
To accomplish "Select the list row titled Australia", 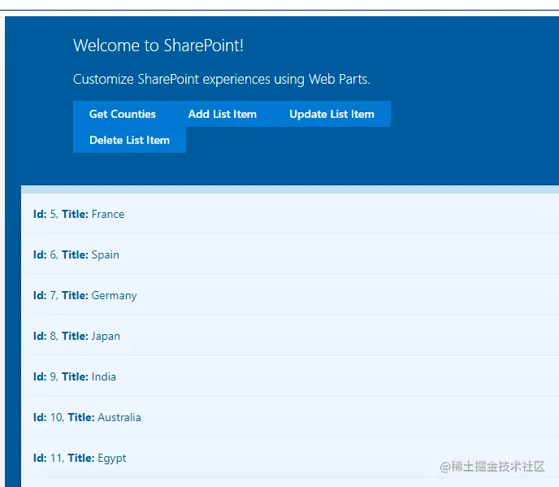I will (294, 417).
